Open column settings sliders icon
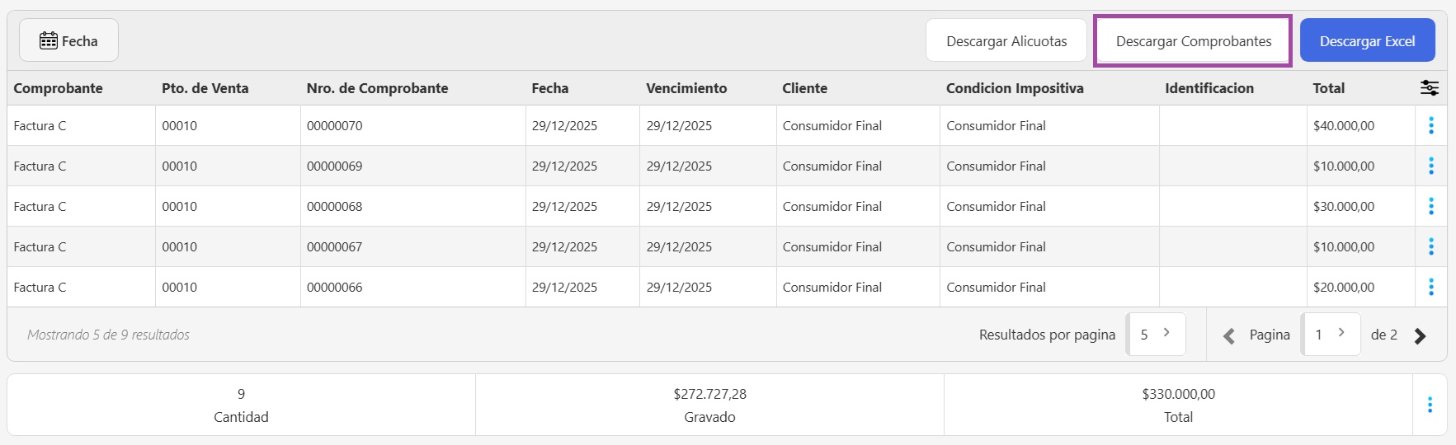 [x=1430, y=88]
